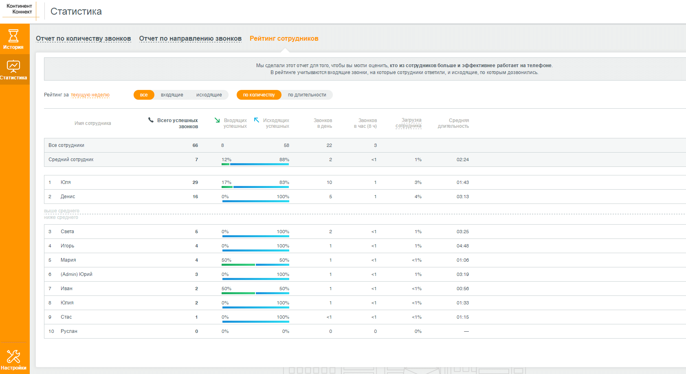Viewport: 686px width, 374px height.
Task: Click the Имя сотрудника column header
Action: [93, 123]
